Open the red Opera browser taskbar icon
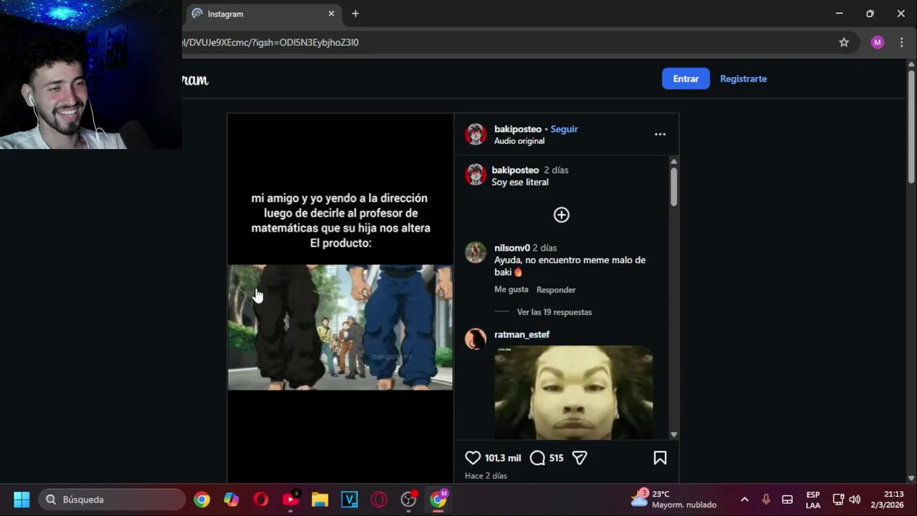This screenshot has width=917, height=516. click(261, 500)
